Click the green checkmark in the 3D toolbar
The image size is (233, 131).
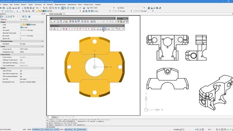pos(54,21)
